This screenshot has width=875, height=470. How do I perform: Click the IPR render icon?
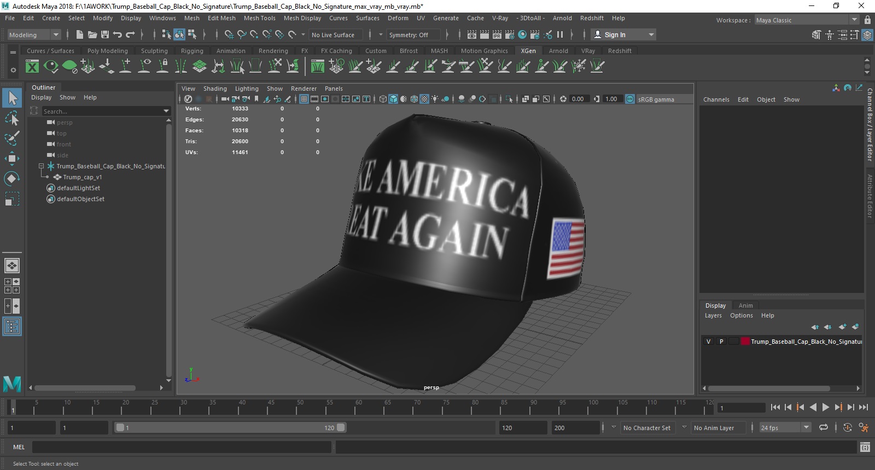[x=497, y=34]
